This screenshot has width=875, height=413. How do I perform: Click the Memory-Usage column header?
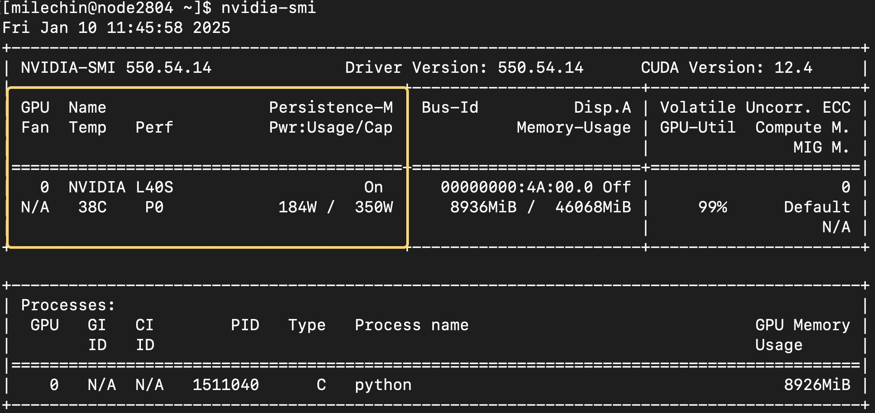[x=573, y=127]
